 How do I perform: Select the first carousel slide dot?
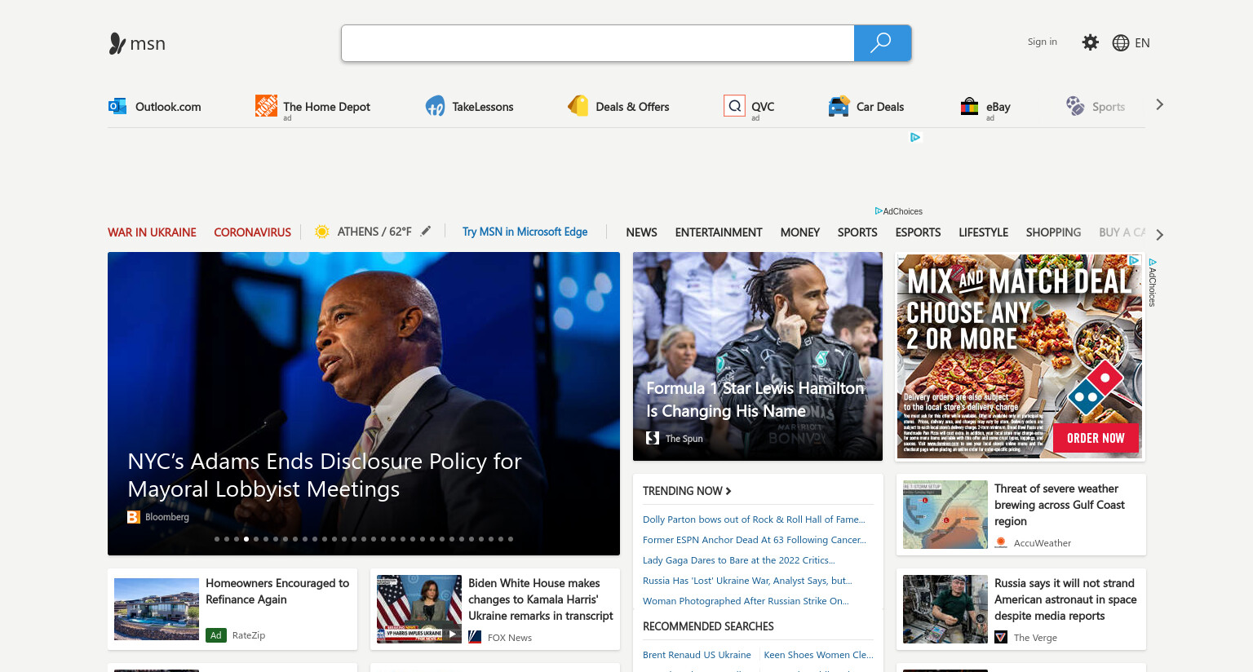click(217, 539)
